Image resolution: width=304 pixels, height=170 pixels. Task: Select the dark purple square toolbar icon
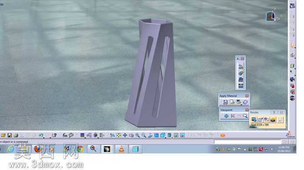(82, 135)
